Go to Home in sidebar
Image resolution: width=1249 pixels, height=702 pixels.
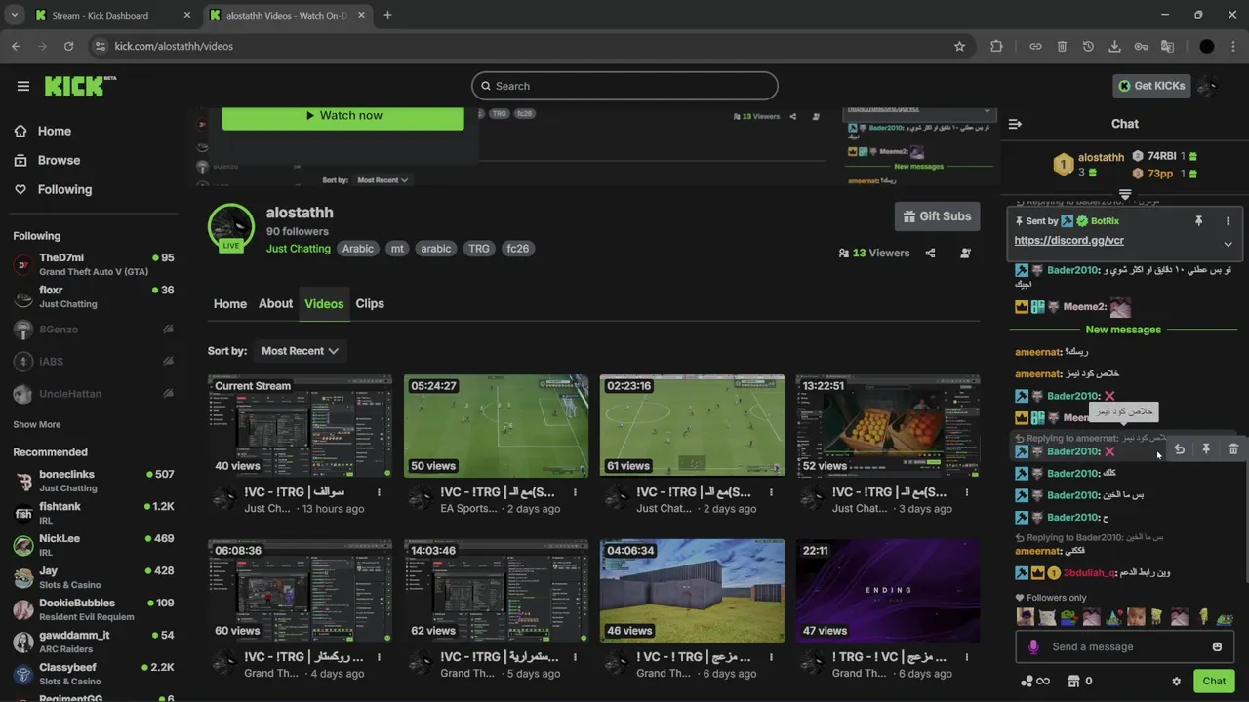[x=54, y=131]
